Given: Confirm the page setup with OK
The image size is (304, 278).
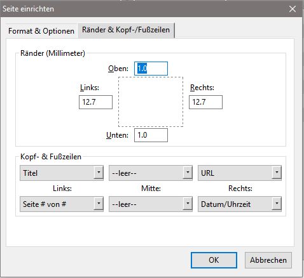Looking at the screenshot, I should click(x=214, y=260).
